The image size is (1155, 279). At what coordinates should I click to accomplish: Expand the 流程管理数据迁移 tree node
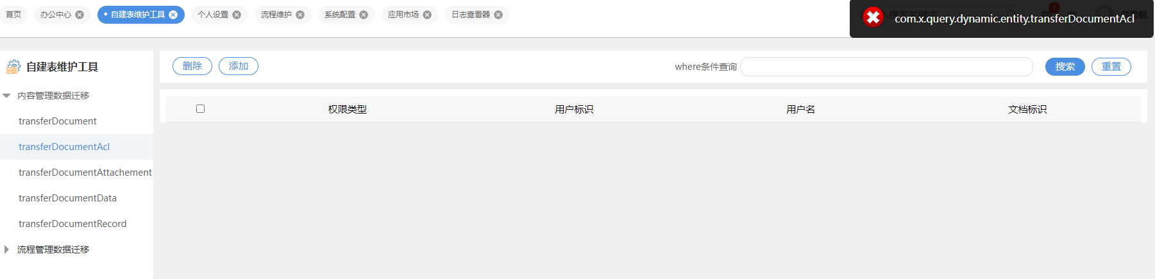[x=6, y=249]
